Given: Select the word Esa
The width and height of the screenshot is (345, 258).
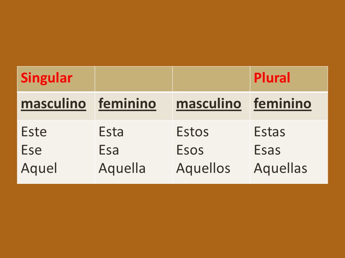Looking at the screenshot, I should 109,150.
